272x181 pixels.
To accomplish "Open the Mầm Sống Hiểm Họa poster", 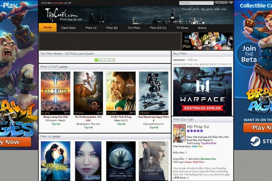I will 121,161.
